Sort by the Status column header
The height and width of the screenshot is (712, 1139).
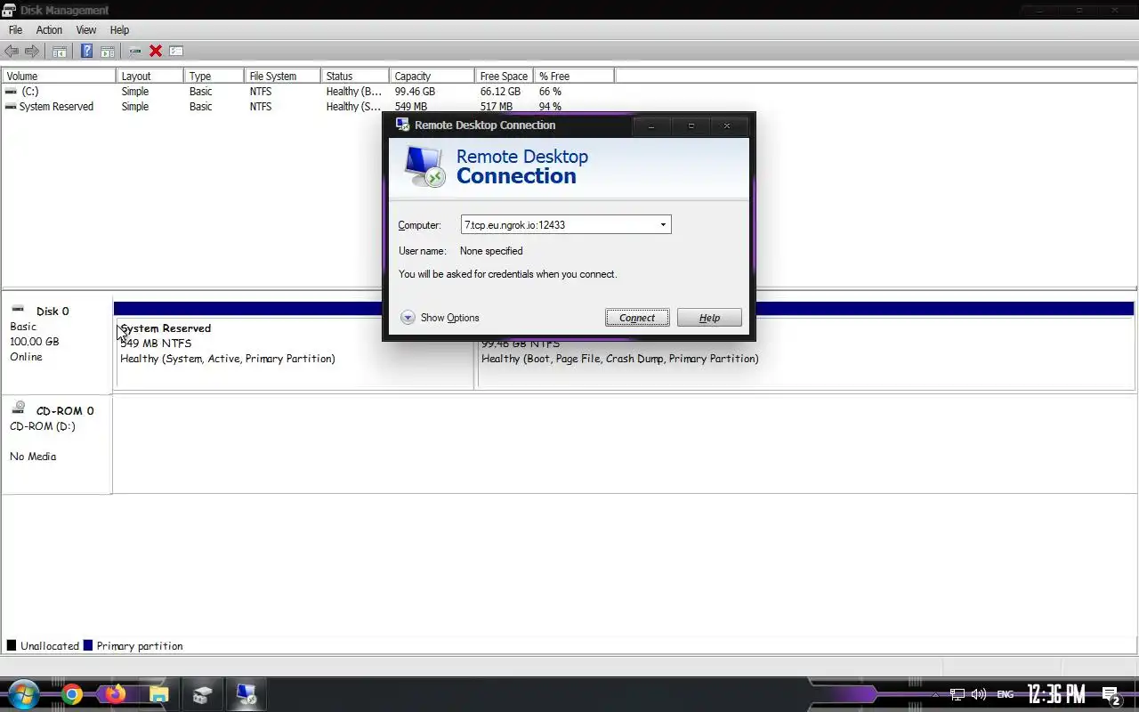coord(356,77)
